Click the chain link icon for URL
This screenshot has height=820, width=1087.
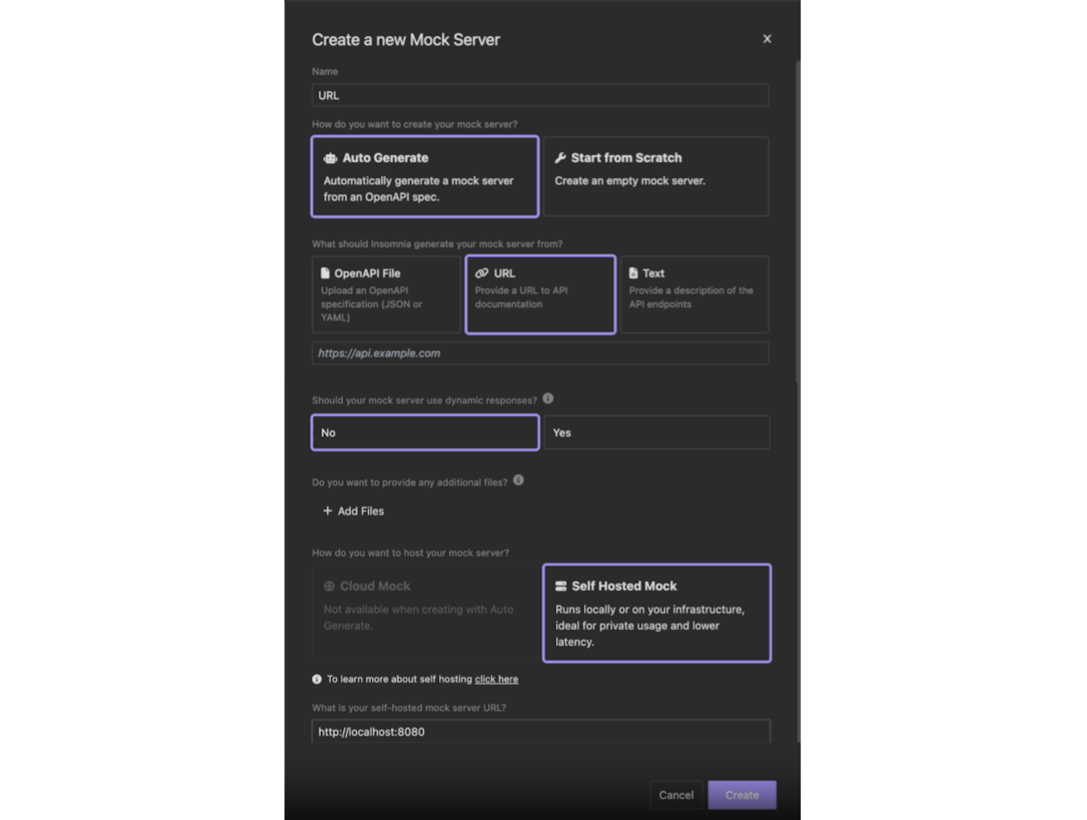tap(482, 273)
